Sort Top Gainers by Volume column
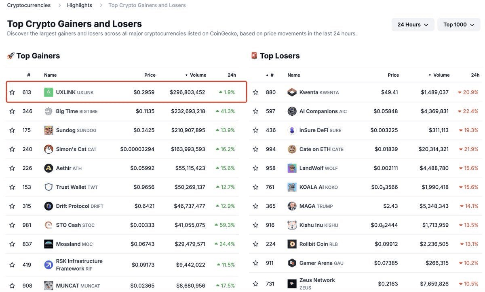485x292 pixels. tap(196, 75)
